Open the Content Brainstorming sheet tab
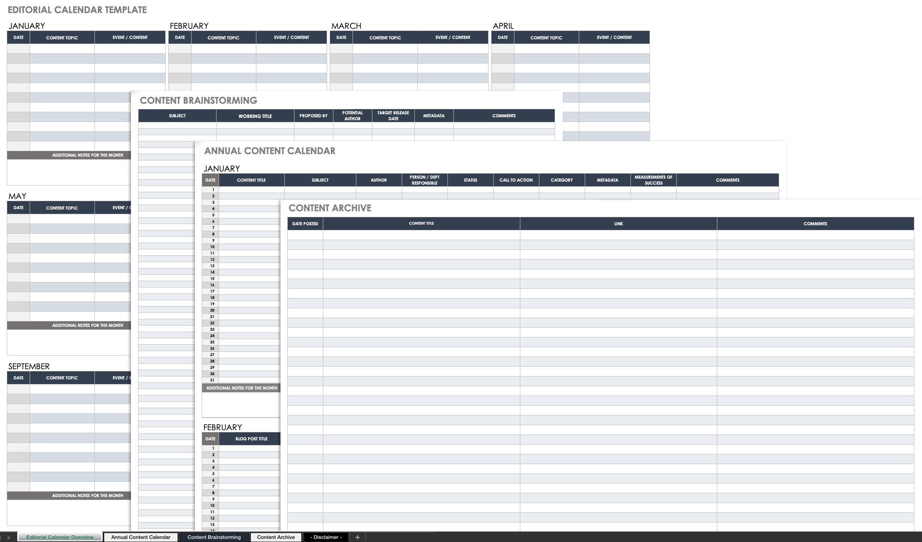Viewport: 922px width, 542px height. [214, 537]
